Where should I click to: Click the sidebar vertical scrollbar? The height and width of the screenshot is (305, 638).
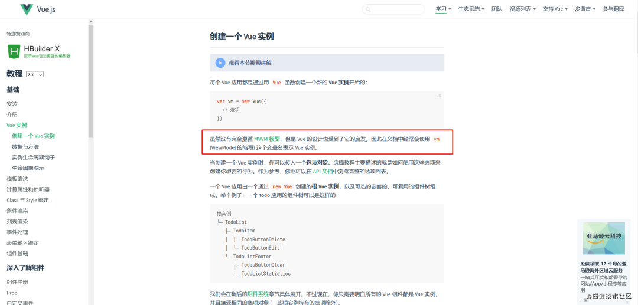(91, 81)
